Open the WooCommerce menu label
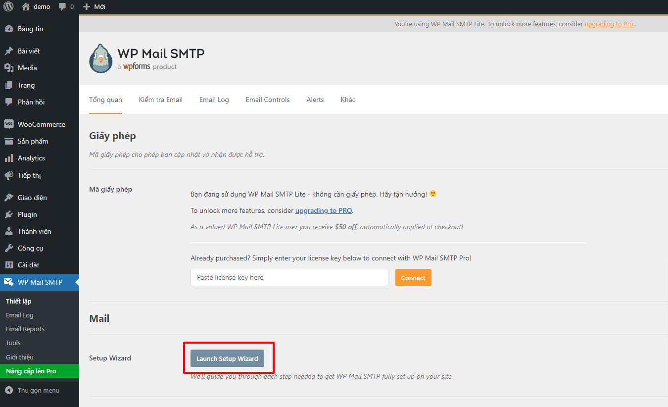Viewport: 668px width, 407px height. click(x=42, y=124)
